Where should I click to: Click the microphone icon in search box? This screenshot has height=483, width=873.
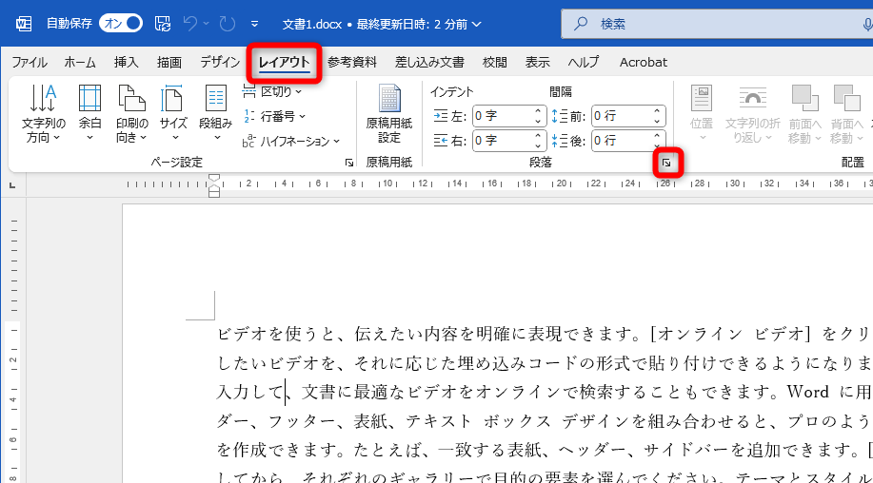867,24
